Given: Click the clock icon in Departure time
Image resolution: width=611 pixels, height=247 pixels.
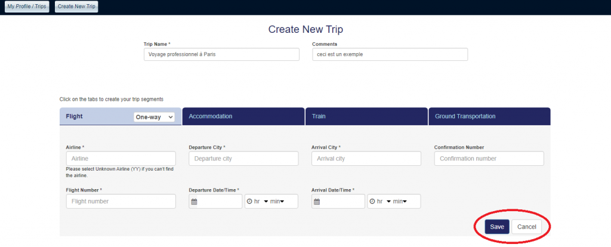Looking at the screenshot, I should (x=249, y=202).
